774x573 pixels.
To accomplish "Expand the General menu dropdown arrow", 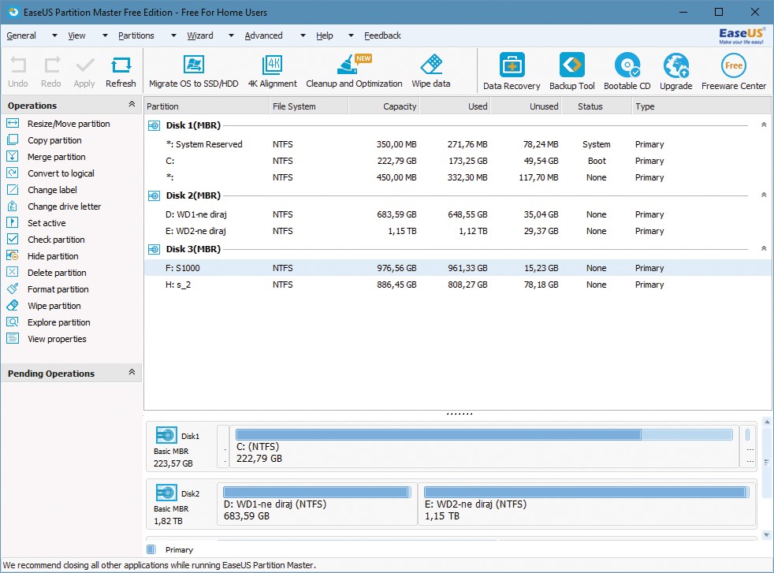I will click(x=55, y=35).
